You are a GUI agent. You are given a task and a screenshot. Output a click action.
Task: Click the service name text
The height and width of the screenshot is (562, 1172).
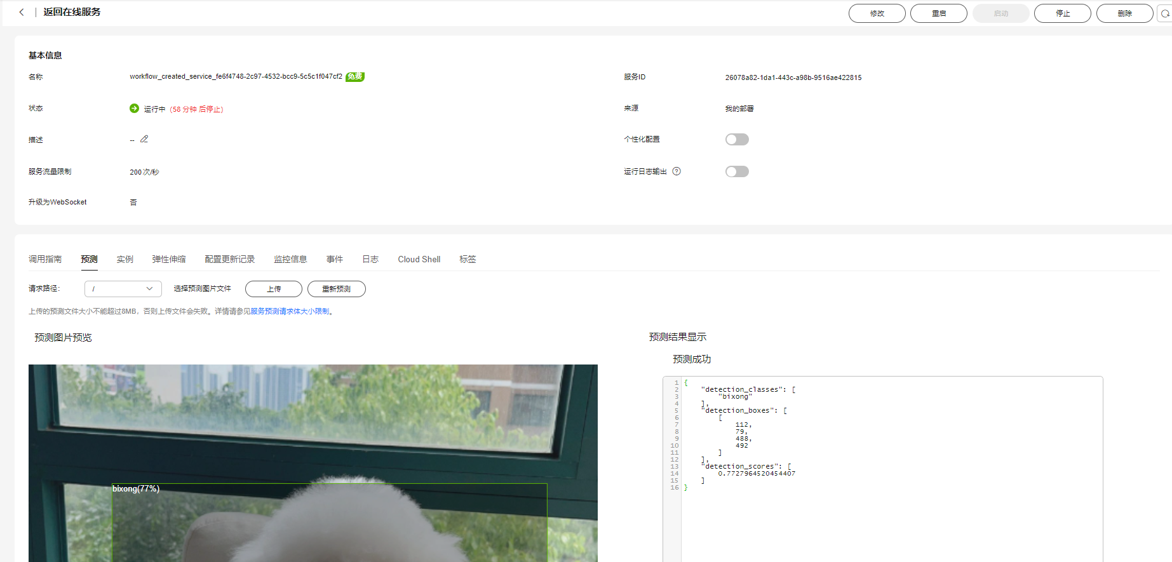tap(236, 76)
